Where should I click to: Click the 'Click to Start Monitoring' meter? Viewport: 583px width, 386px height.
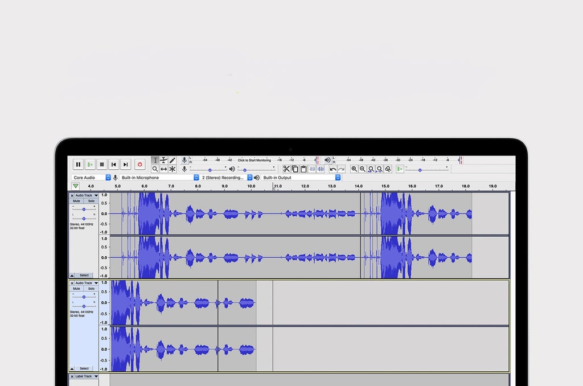(x=254, y=160)
